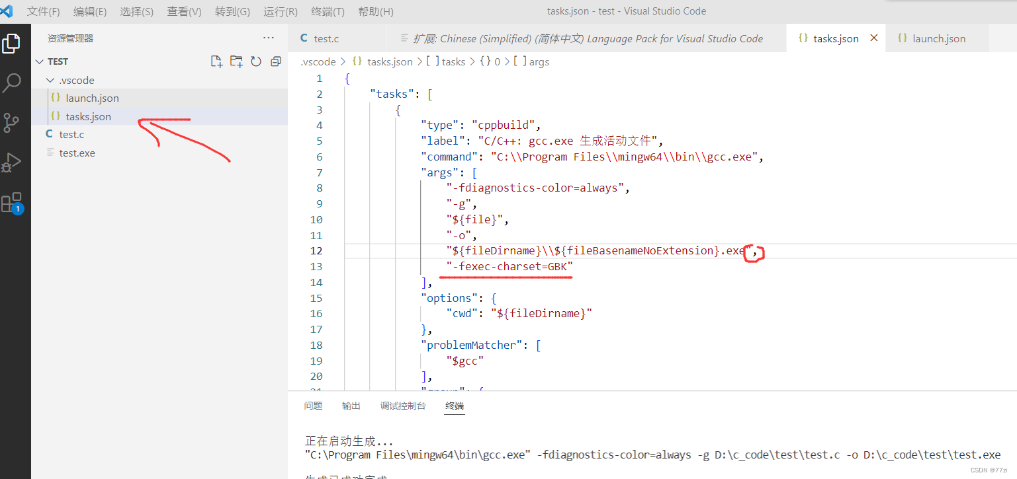This screenshot has width=1017, height=479.
Task: Click the "cwd" option line
Action: 519,313
